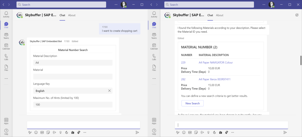Viewport: 302px width, 137px height.
Task: Go back in the right window
Action: (x=151, y=5)
